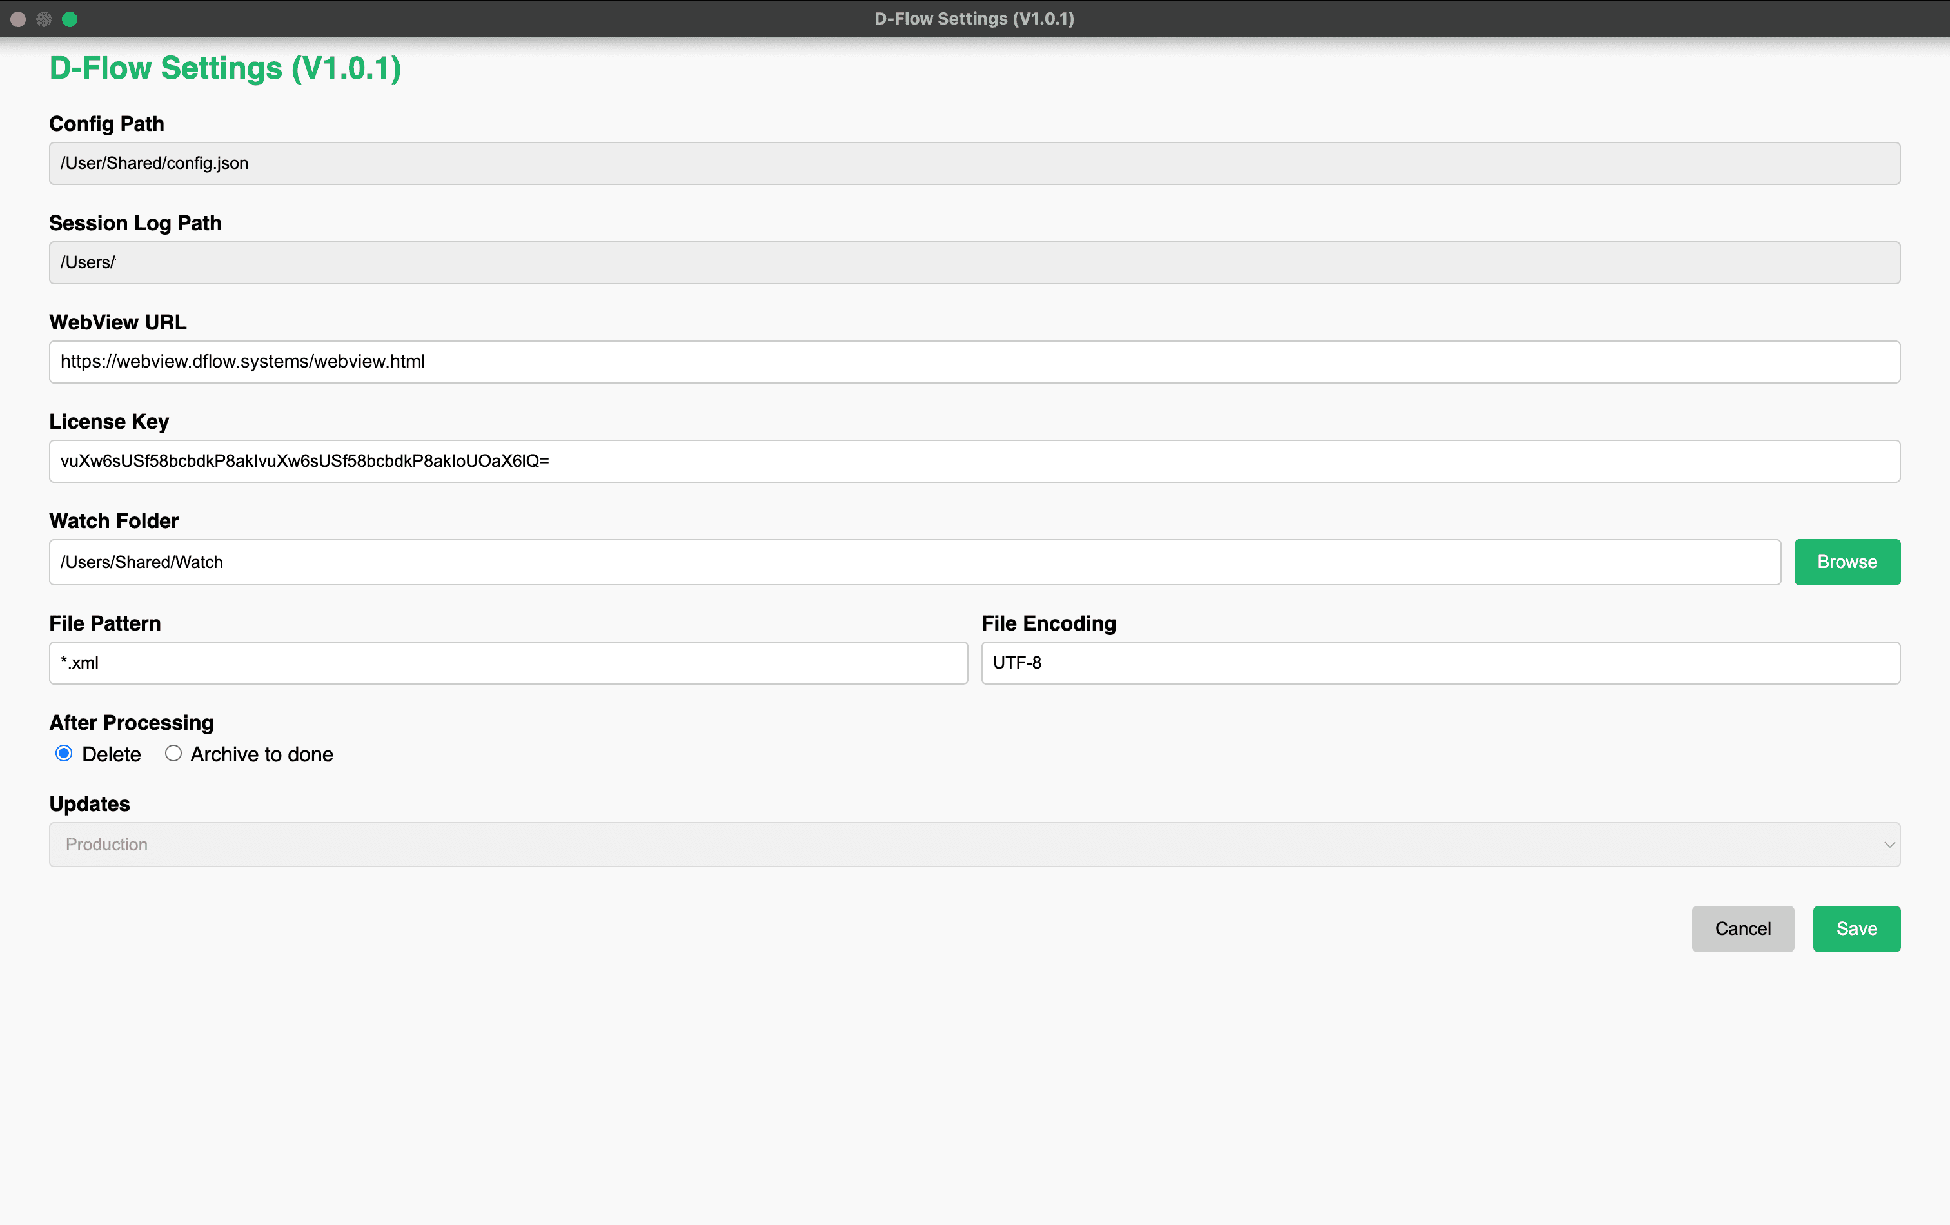The height and width of the screenshot is (1225, 1950).
Task: Click the Watch Folder label
Action: point(114,520)
